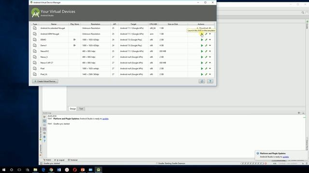
Task: Click the device type icon for DEMO
Action: click(x=35, y=39)
